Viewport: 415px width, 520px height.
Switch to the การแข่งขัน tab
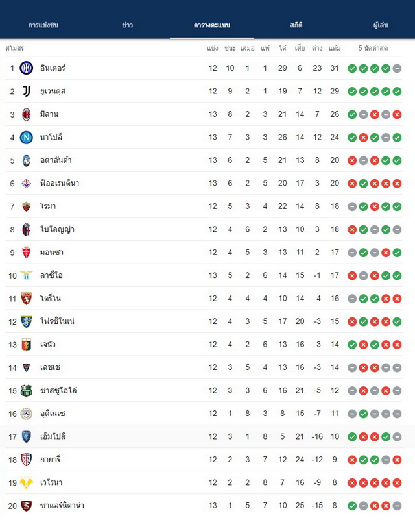coord(43,25)
